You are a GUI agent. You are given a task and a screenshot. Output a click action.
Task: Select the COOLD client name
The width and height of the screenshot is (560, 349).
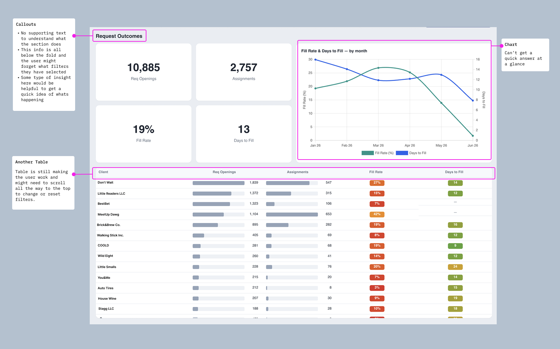point(103,245)
